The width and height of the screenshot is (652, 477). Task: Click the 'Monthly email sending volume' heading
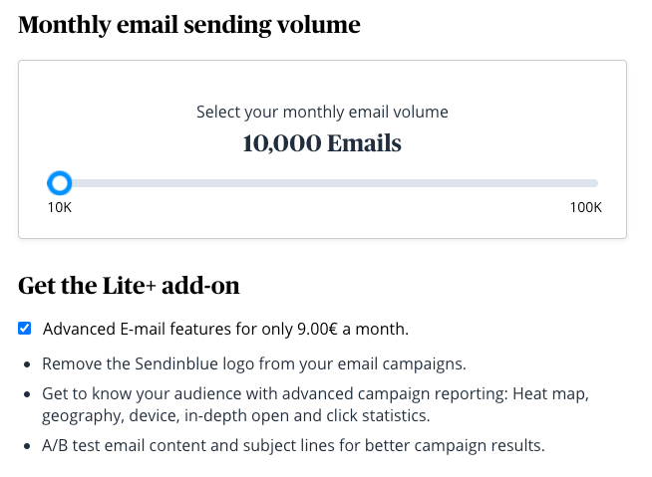189,26
